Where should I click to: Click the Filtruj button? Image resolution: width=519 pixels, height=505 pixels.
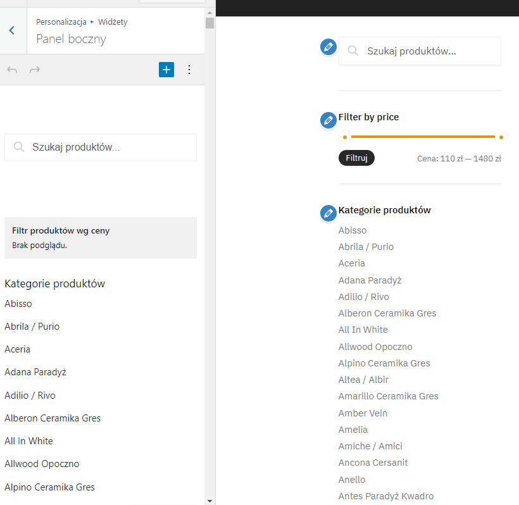coord(356,158)
